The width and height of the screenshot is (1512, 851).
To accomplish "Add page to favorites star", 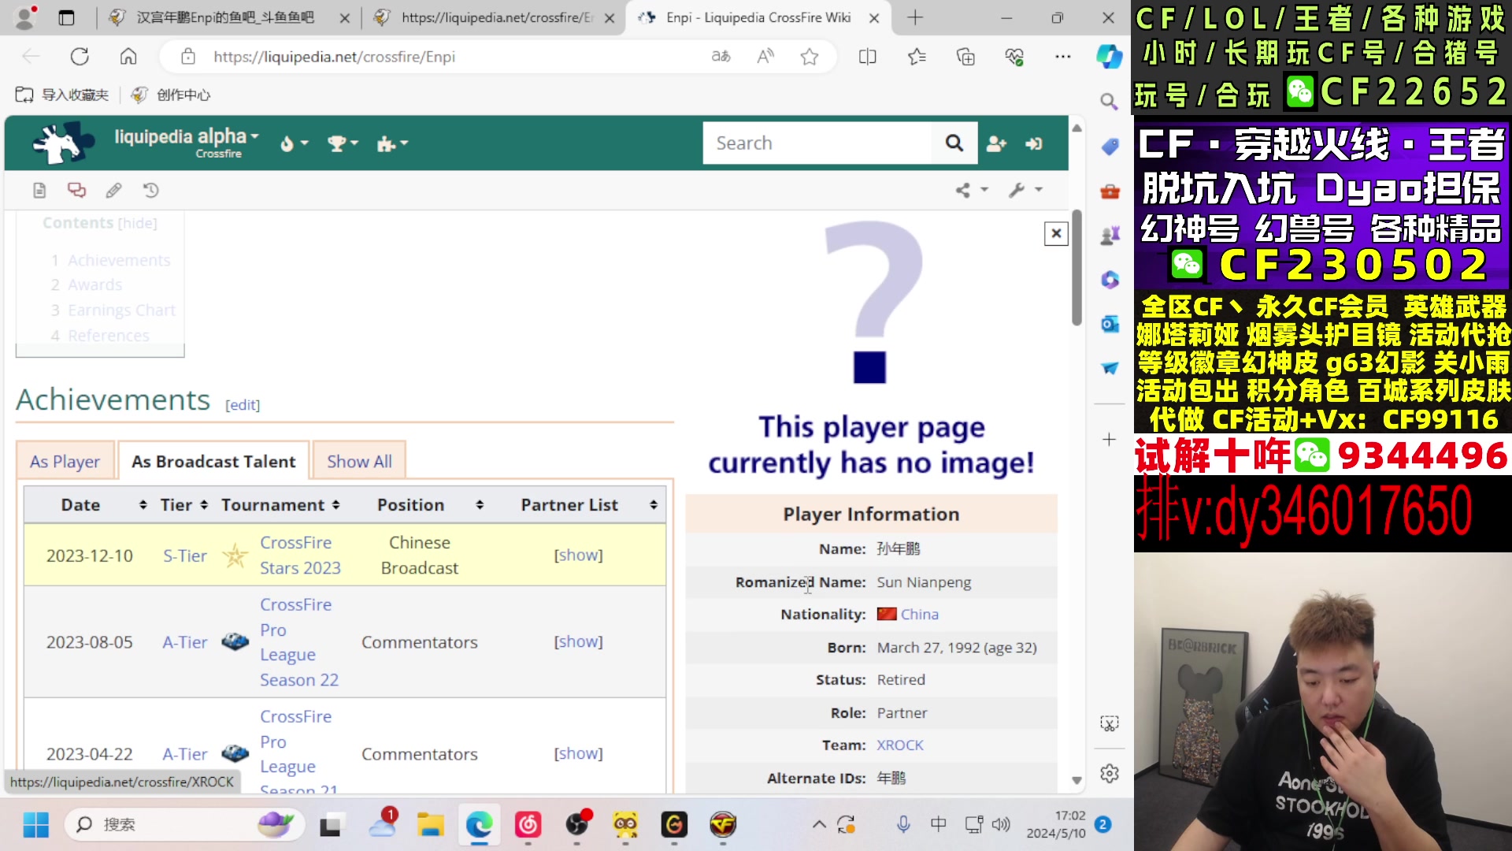I will (x=810, y=57).
